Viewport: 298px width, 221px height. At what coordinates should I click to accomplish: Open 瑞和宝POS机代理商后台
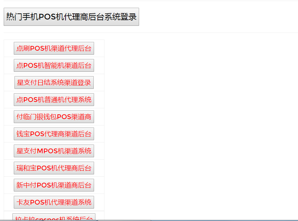pyautogui.click(x=54, y=168)
